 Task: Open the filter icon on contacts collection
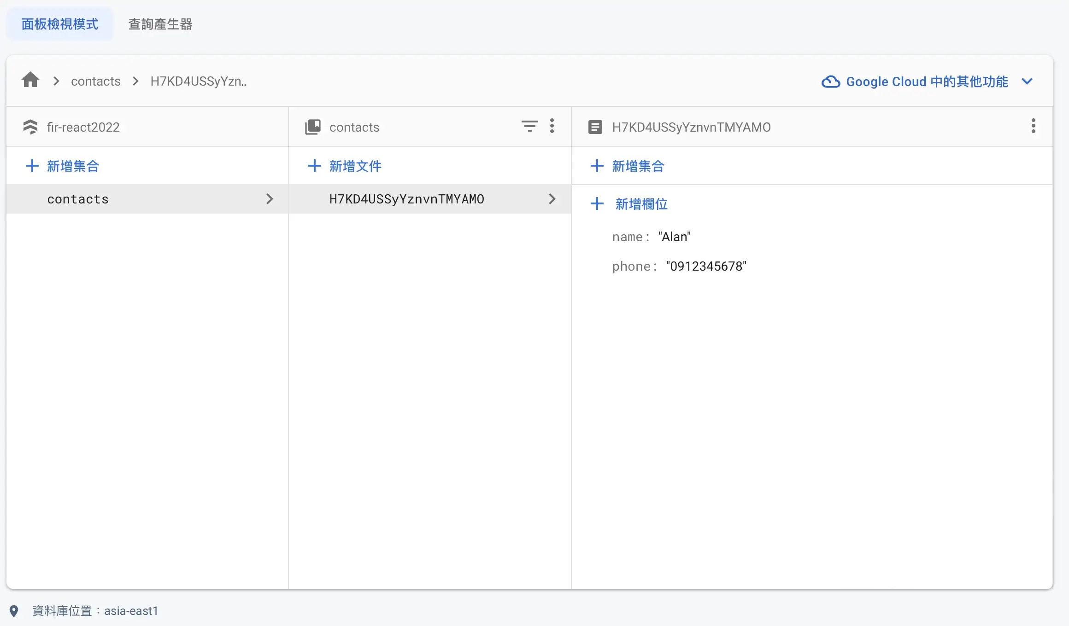[x=529, y=126]
